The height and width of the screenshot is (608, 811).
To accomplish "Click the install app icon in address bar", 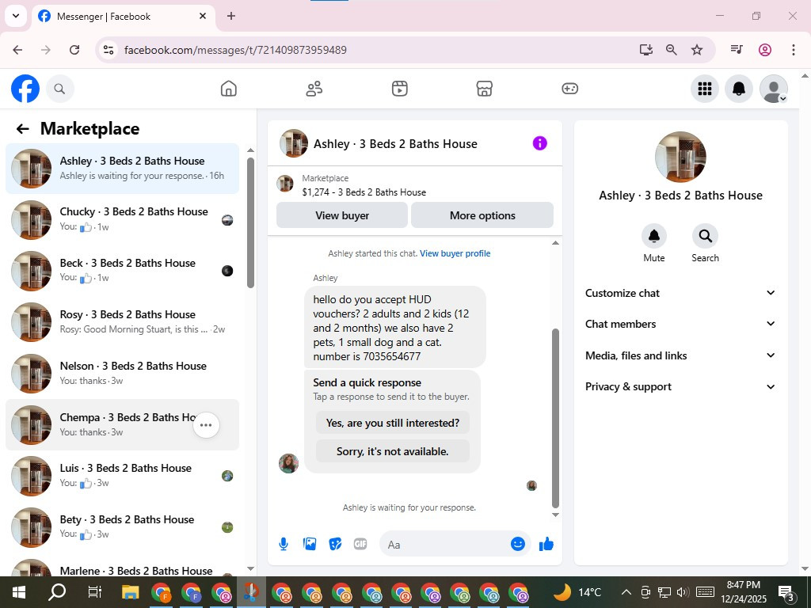I will tap(646, 50).
